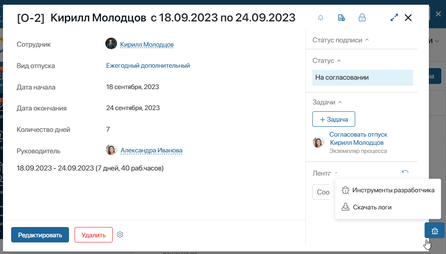This screenshot has width=446, height=254.
Task: Expand the card to full screen
Action: pos(394,18)
